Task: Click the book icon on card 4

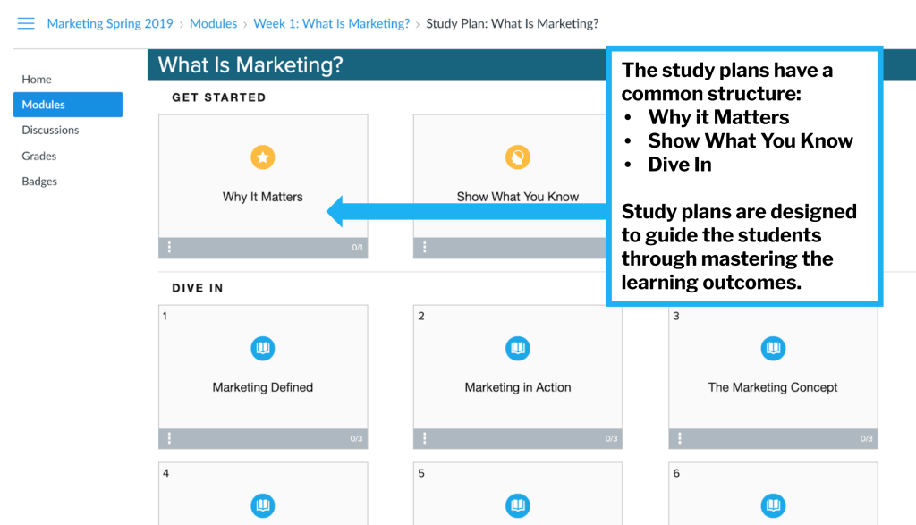Action: [x=262, y=505]
